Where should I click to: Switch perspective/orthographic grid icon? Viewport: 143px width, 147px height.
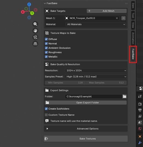click(35, 44)
